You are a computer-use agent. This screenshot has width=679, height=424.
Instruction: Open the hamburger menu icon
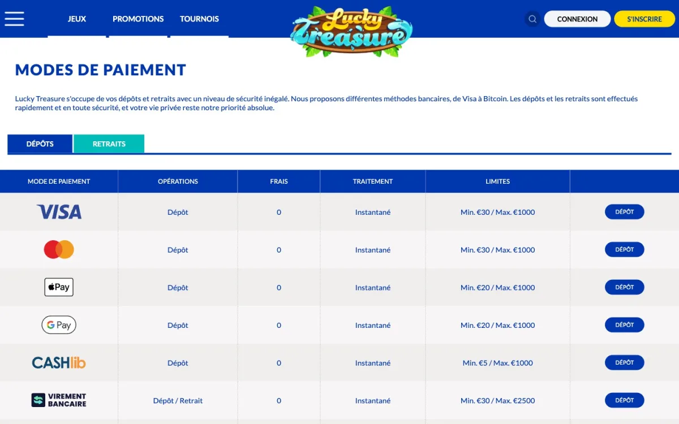(14, 19)
